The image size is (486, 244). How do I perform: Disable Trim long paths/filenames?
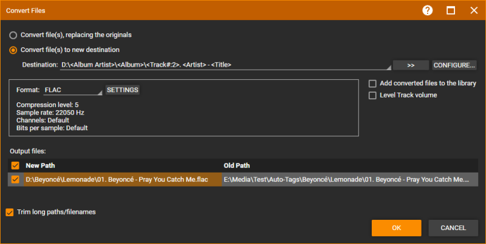click(x=10, y=212)
